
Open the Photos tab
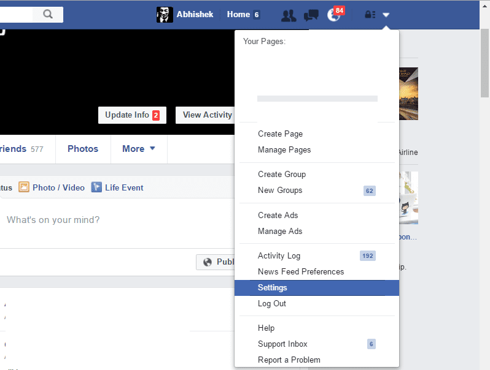[x=83, y=149]
